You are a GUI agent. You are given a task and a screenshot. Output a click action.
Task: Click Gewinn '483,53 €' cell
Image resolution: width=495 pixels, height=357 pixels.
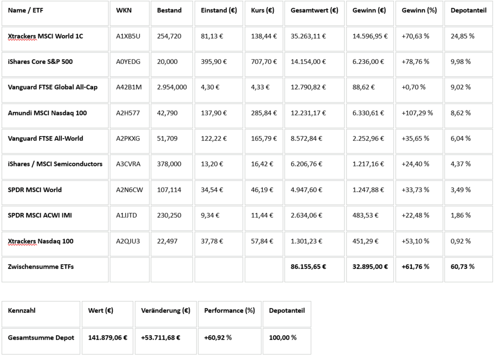pyautogui.click(x=370, y=218)
